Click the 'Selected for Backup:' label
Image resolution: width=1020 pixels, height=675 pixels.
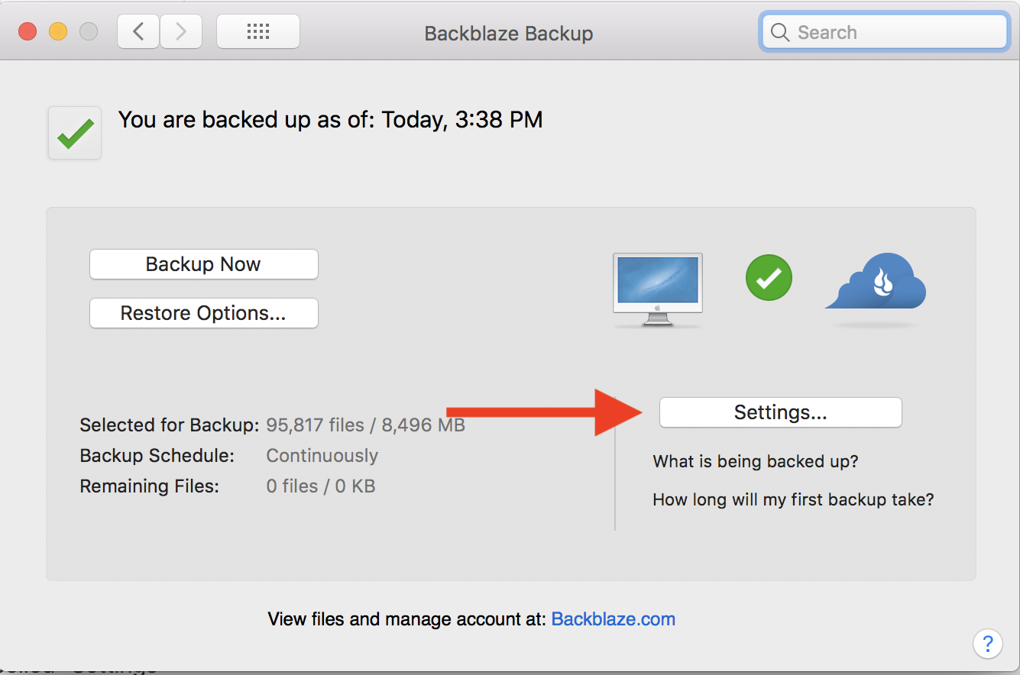pyautogui.click(x=170, y=425)
